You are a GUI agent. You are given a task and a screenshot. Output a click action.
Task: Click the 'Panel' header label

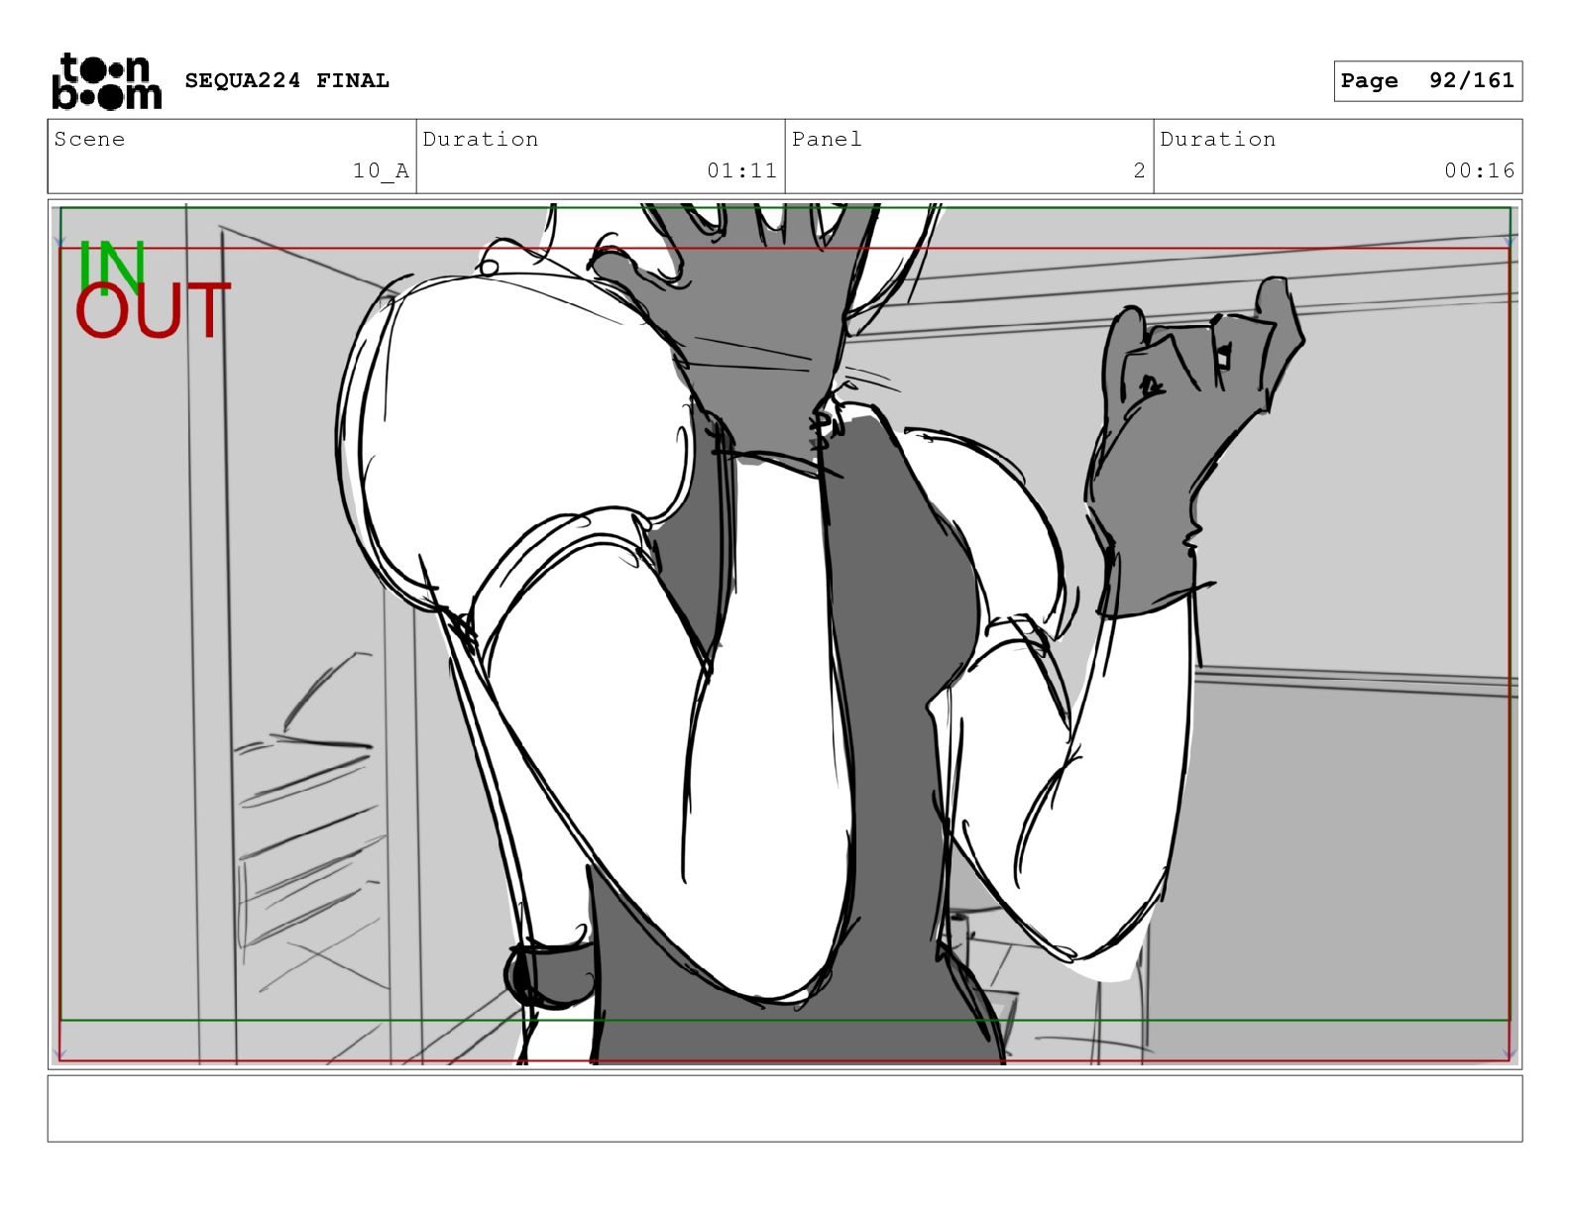tap(827, 139)
